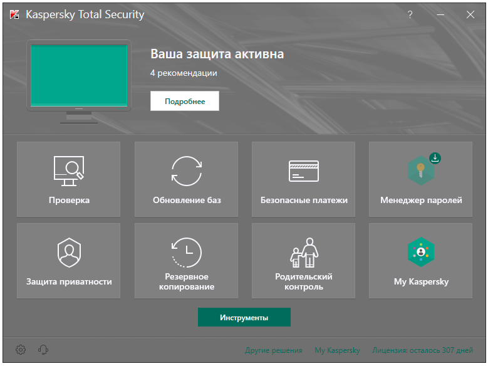Click the Ваша защита активна heading

tap(217, 54)
